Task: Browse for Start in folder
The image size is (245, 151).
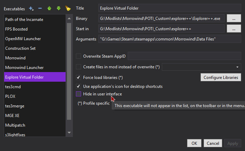Action: pos(234,29)
